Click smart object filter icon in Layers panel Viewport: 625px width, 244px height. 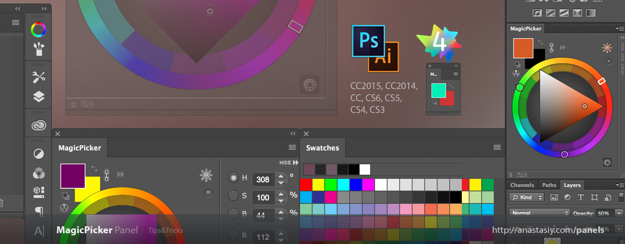pos(608,197)
